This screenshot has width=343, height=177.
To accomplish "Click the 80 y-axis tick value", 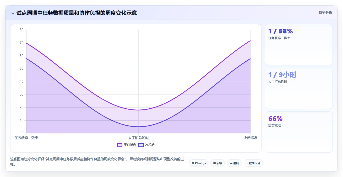I will click(21, 30).
